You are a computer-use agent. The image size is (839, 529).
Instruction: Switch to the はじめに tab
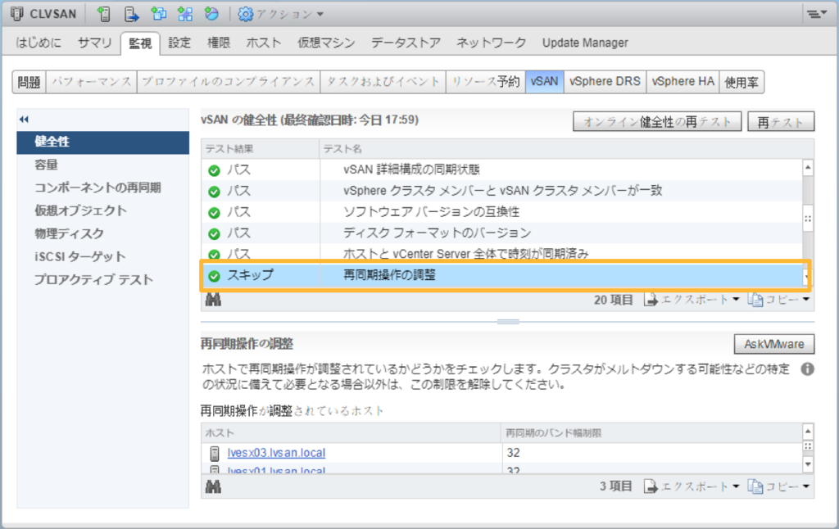tap(39, 43)
